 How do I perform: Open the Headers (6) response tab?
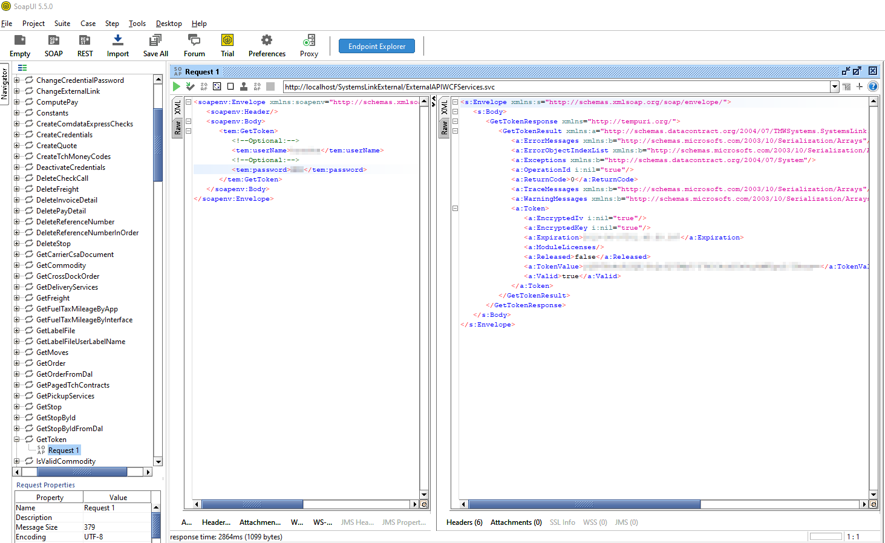[464, 522]
